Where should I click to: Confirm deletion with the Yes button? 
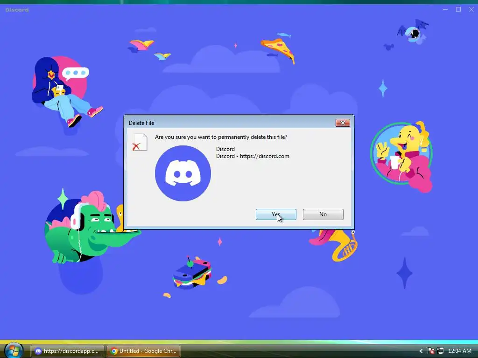click(276, 214)
